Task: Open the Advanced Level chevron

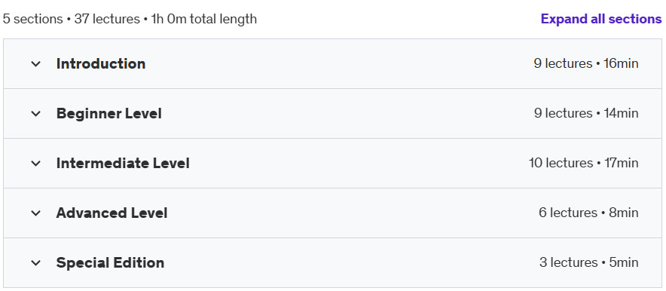Action: coord(35,213)
